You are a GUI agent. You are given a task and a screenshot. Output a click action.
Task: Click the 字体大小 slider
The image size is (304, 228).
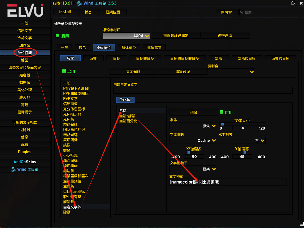[242, 124]
